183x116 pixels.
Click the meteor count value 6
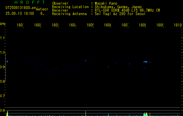[x=42, y=14]
